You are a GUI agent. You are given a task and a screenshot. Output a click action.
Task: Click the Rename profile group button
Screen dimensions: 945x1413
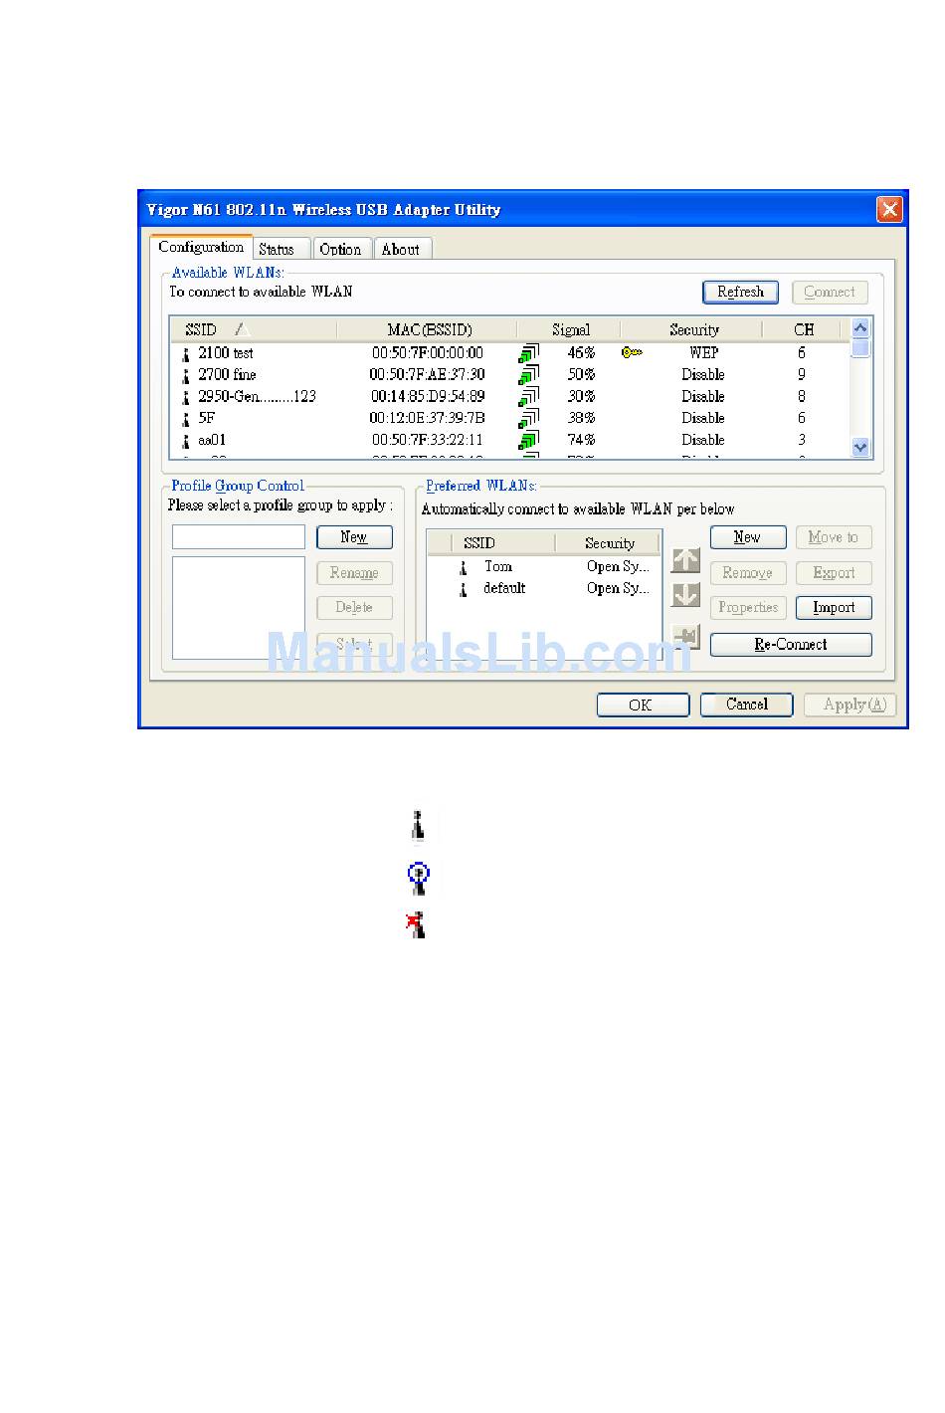tap(354, 573)
